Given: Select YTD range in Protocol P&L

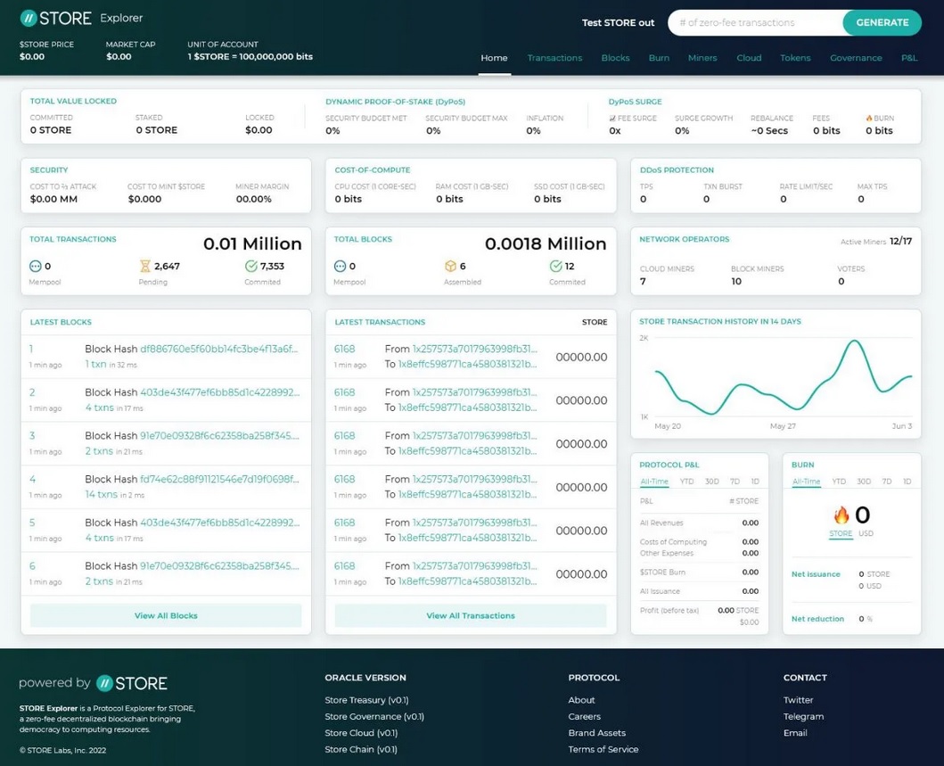Looking at the screenshot, I should click(686, 482).
